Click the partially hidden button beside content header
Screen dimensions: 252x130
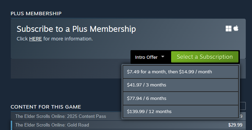click(x=243, y=106)
